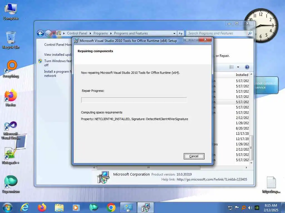The height and width of the screenshot is (213, 285).
Task: Open the httpsdrop text file on desktop
Action: 271,185
